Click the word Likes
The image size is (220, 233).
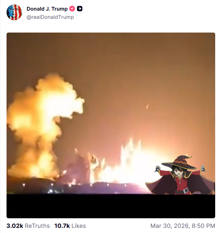point(79,226)
